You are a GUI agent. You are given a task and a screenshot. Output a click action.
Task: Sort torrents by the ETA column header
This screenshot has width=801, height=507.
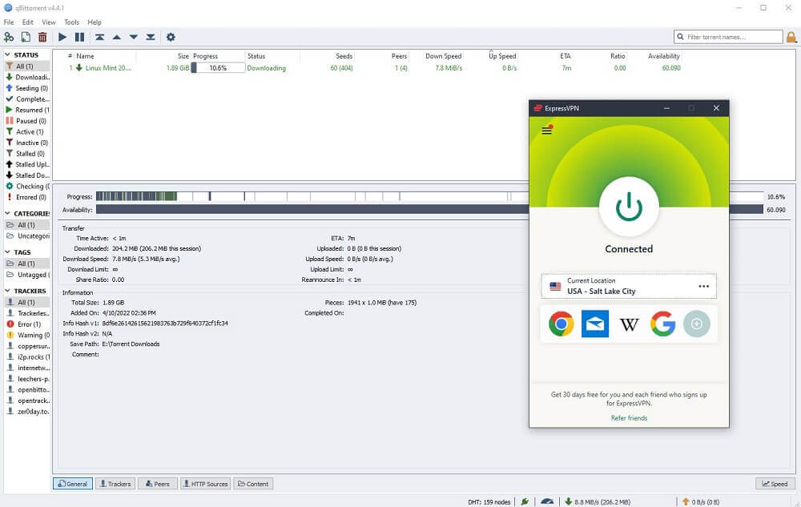point(565,56)
